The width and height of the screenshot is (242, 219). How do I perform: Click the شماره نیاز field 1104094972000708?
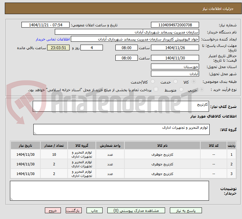pyautogui.click(x=175, y=25)
